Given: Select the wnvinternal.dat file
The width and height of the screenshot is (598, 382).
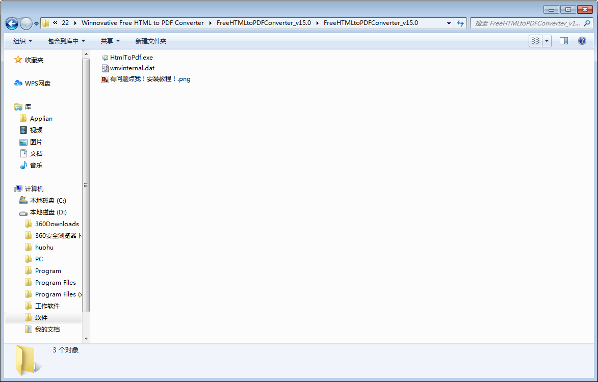Looking at the screenshot, I should 132,68.
